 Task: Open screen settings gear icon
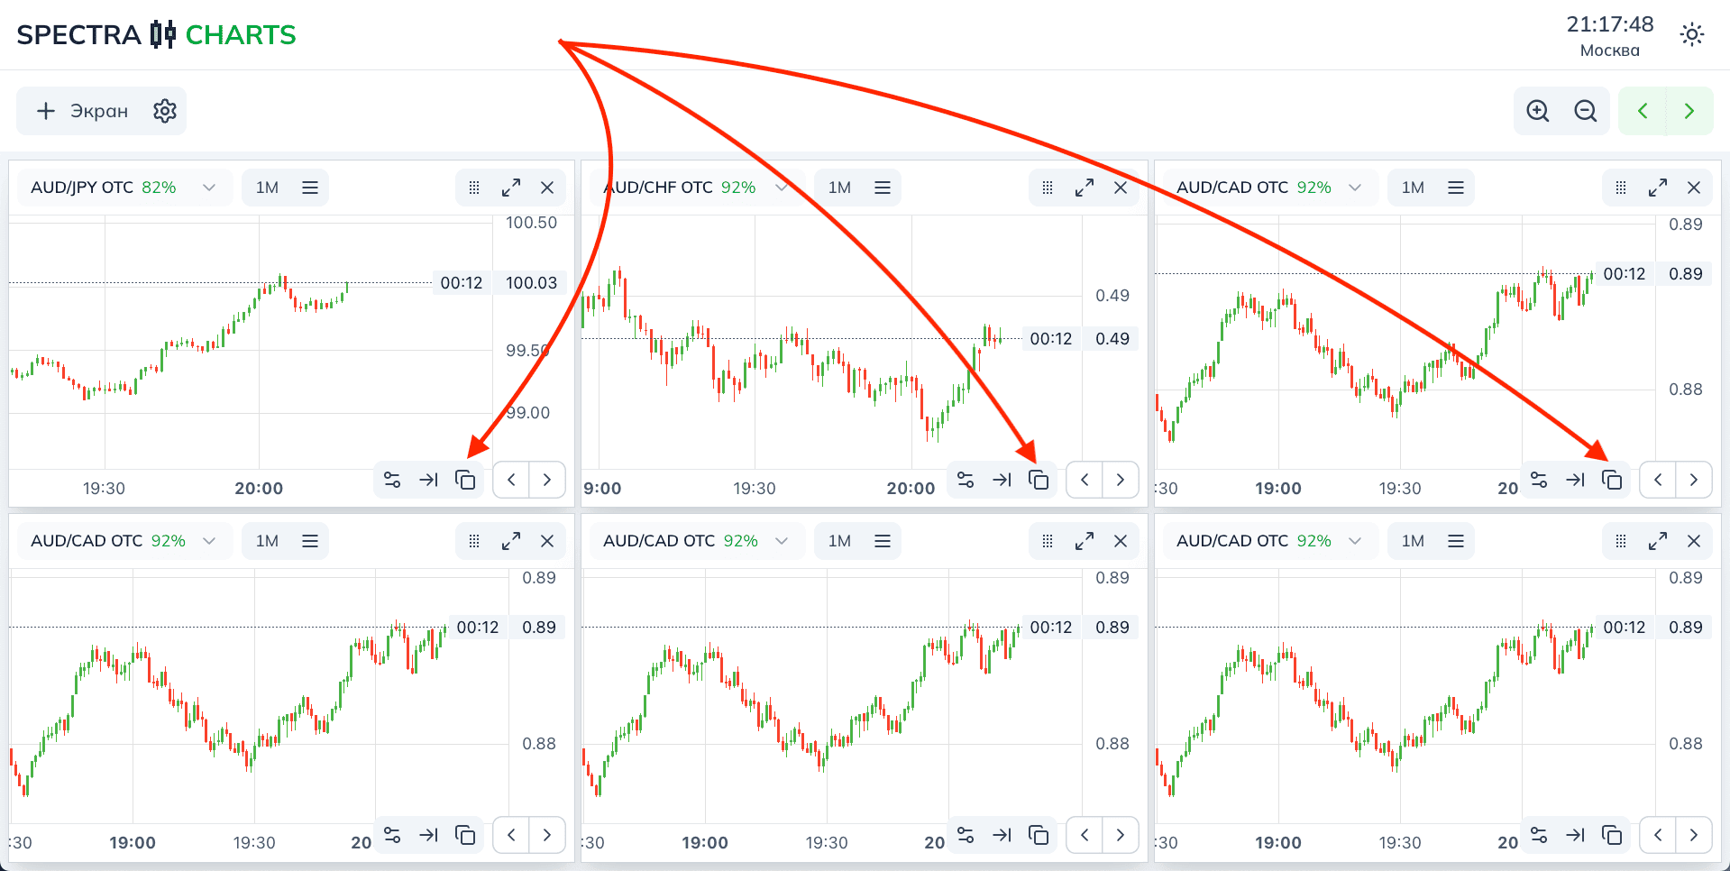[165, 111]
